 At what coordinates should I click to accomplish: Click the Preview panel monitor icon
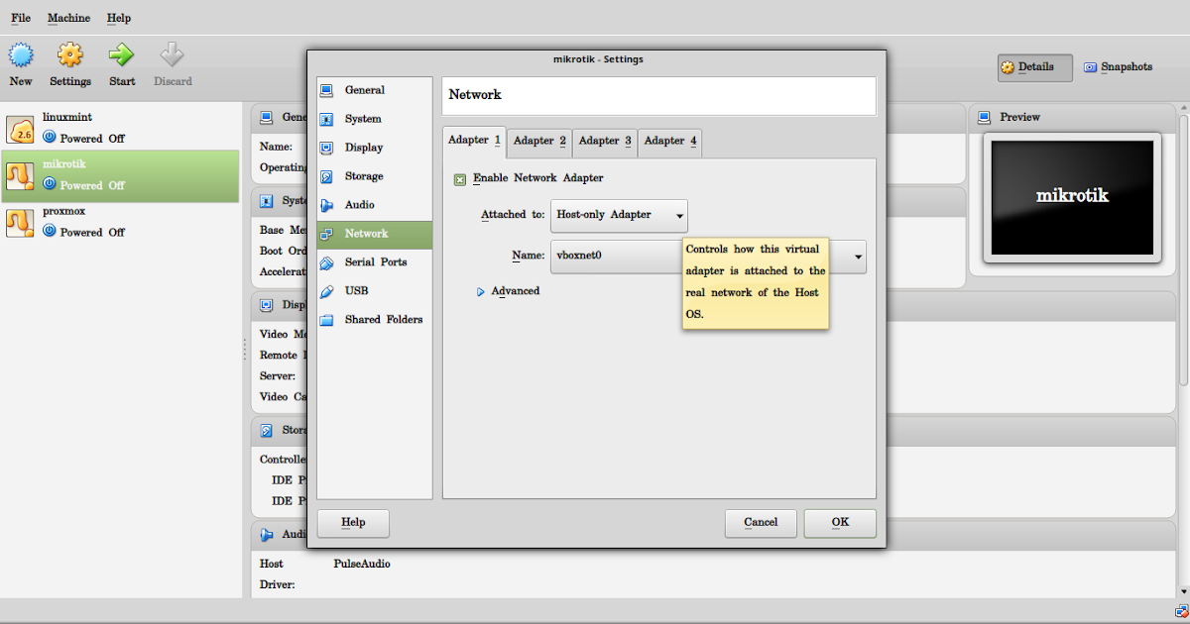(984, 117)
